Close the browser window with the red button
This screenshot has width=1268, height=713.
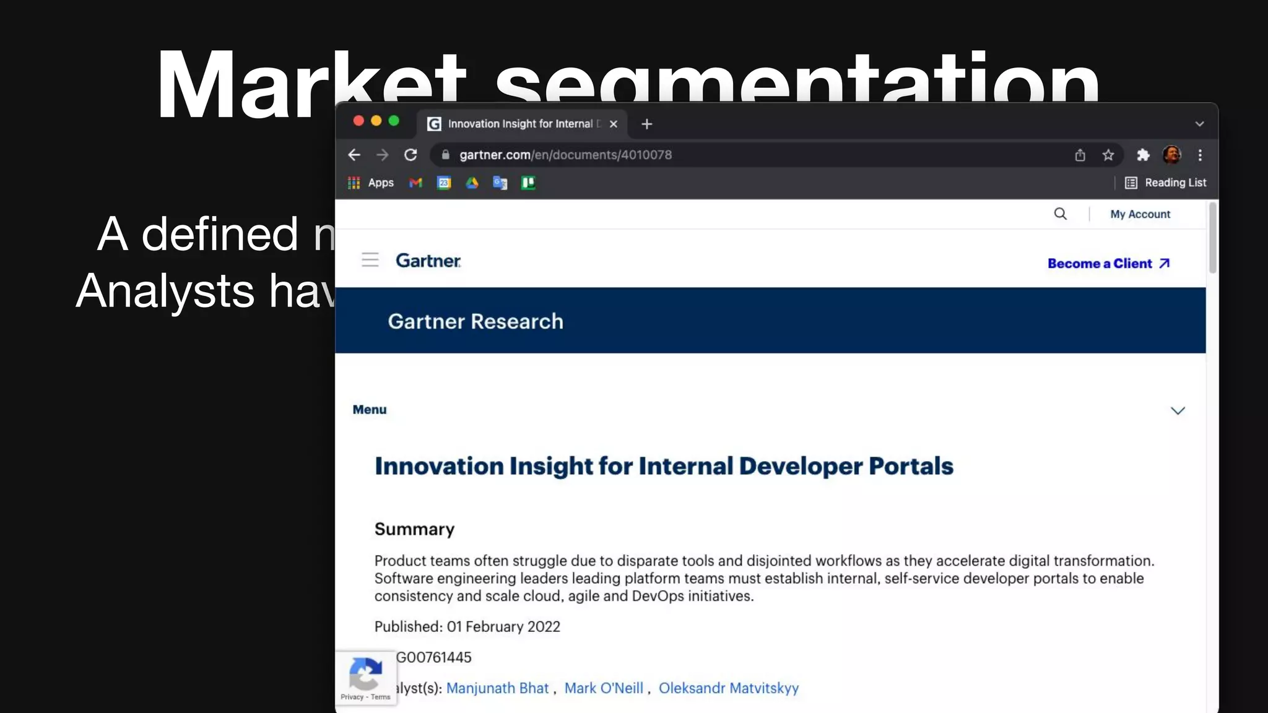[x=358, y=121]
